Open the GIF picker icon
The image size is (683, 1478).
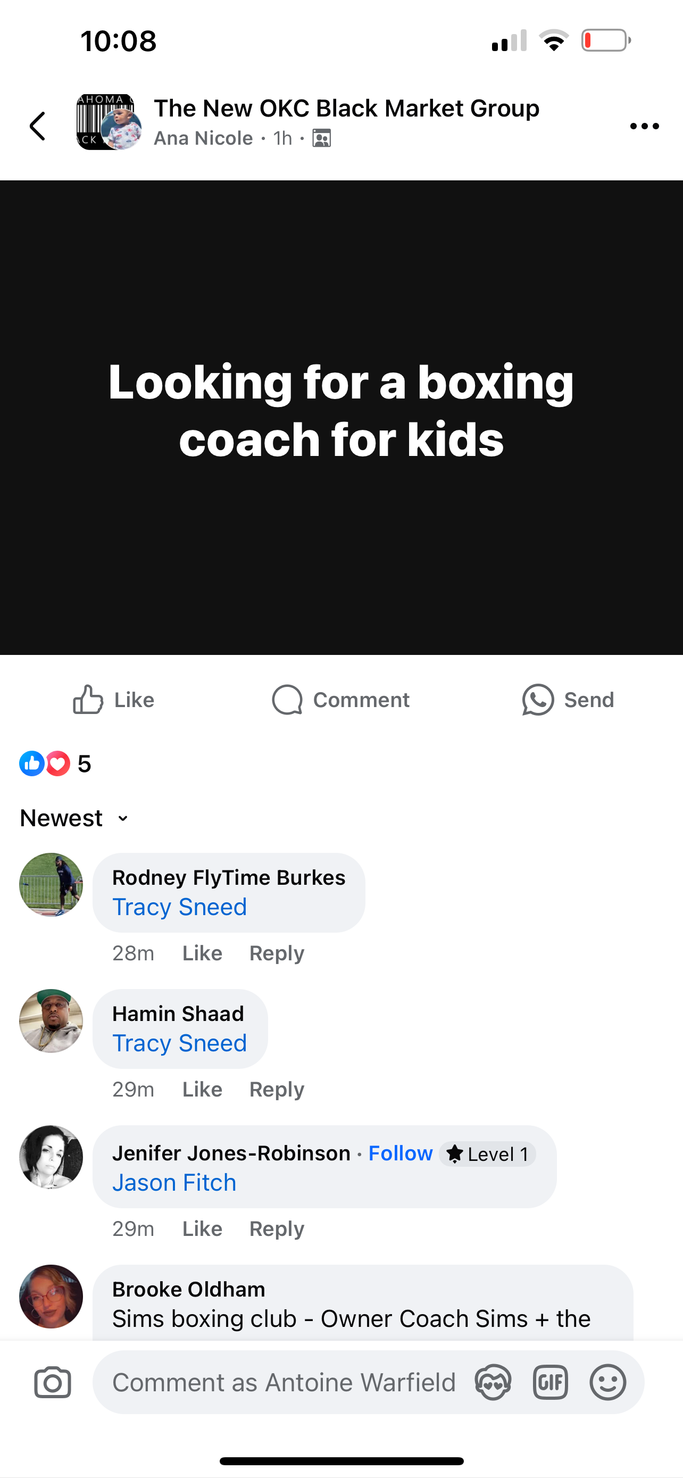coord(551,1382)
